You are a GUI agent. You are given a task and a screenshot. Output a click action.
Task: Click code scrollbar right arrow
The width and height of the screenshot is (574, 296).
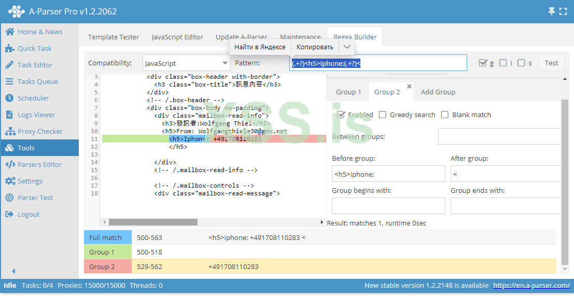click(322, 222)
